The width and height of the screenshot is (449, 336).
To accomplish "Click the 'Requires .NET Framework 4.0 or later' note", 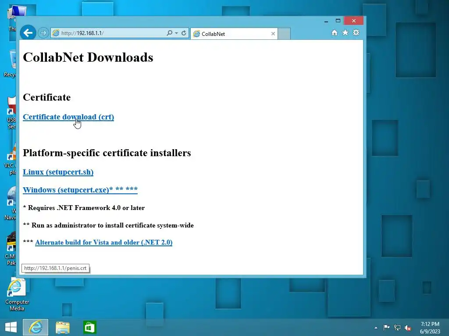I will (86, 208).
